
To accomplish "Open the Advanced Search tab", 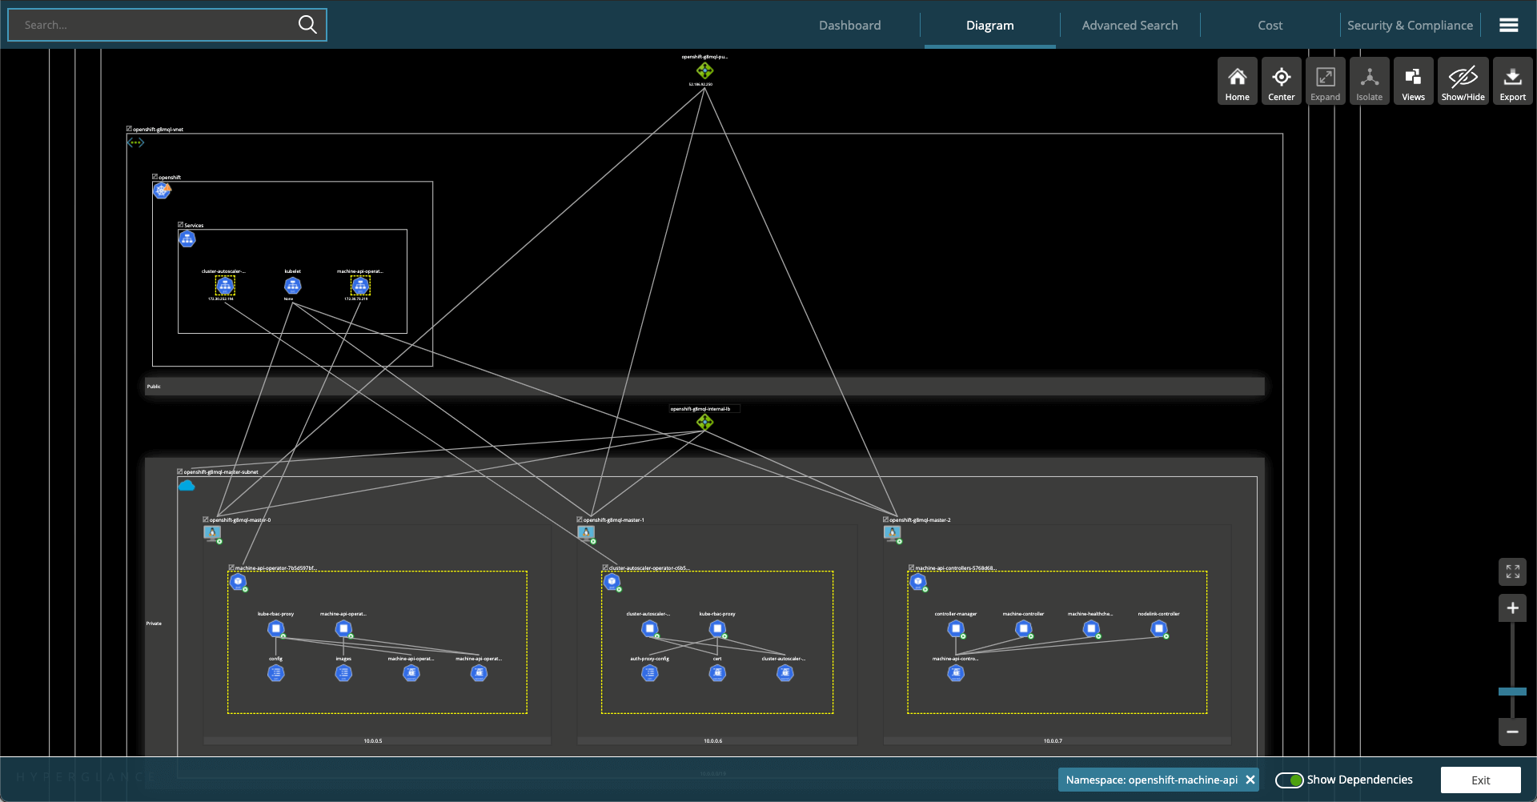I will 1130,26.
